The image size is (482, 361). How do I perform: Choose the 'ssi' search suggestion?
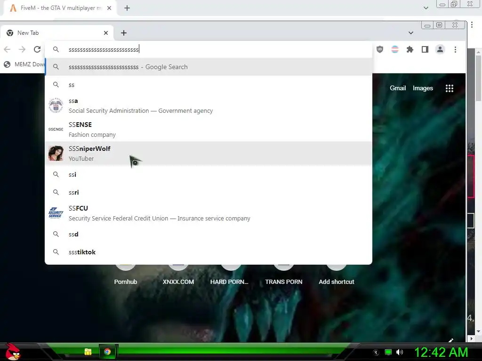[x=209, y=174]
